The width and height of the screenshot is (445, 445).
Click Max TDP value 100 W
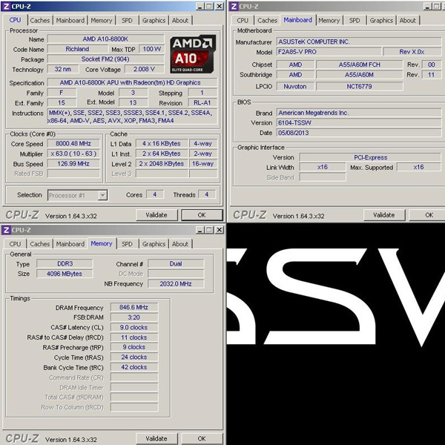click(x=151, y=49)
